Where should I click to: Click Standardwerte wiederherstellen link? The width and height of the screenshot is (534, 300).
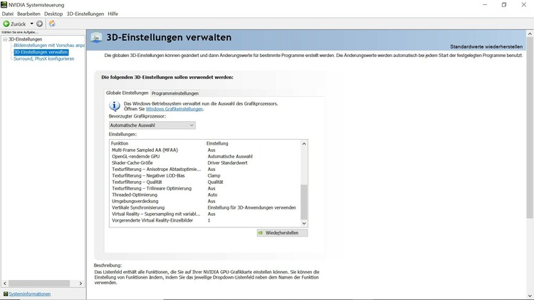486,47
